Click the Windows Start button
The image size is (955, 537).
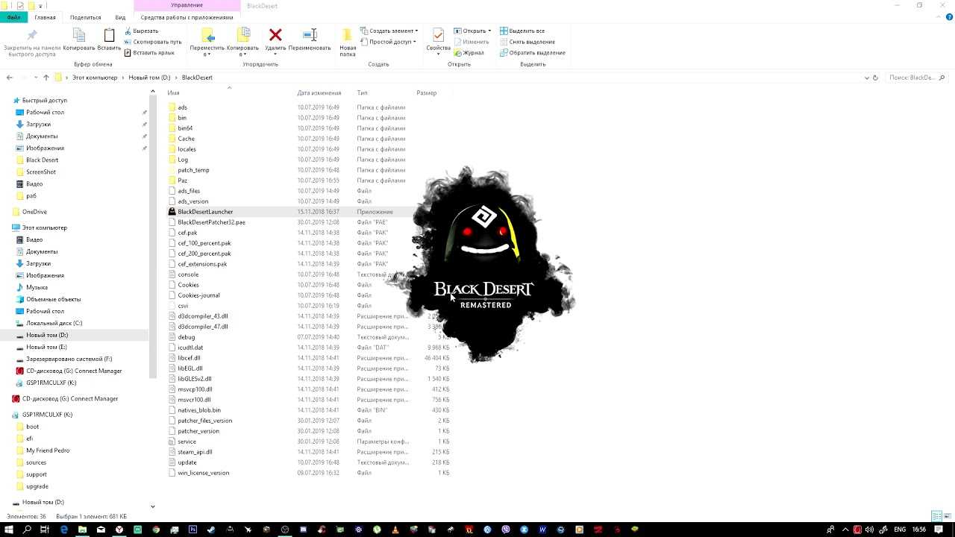[8, 530]
